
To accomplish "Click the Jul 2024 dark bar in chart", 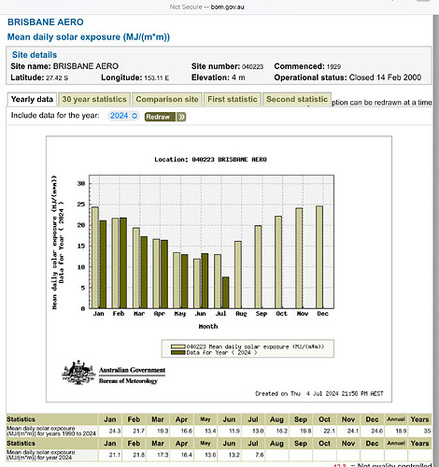I will [x=226, y=292].
